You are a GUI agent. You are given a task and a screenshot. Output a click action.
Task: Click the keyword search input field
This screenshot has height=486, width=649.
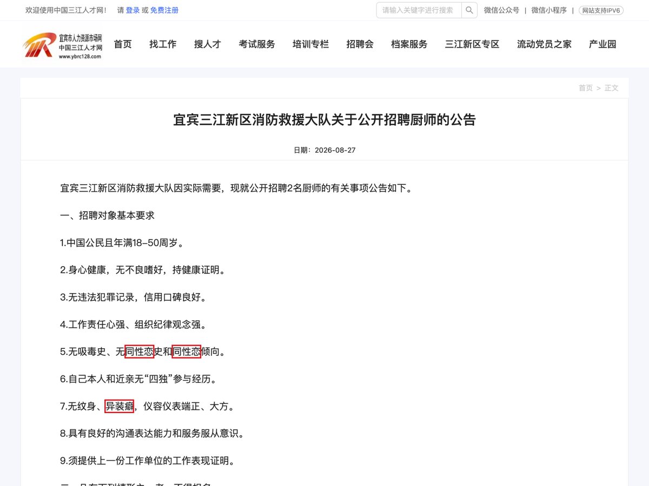click(419, 10)
